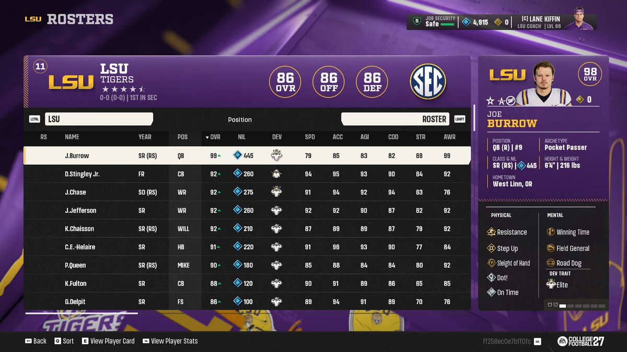
Task: Select the J.Jefferson roster row
Action: click(x=247, y=210)
